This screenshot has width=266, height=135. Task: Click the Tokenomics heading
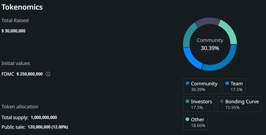22,7
